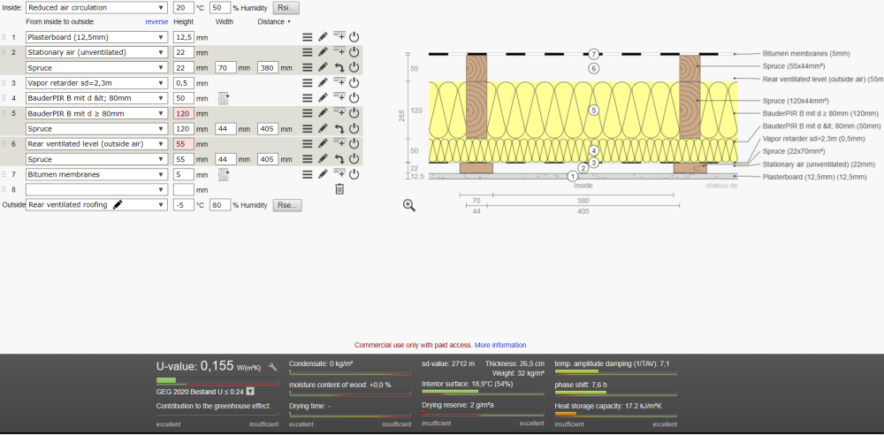Edit the Plasterboard layer with pencil icon
The image size is (884, 435).
click(323, 37)
